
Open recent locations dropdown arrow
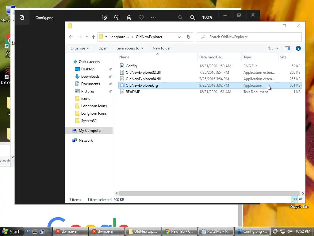coord(87,37)
